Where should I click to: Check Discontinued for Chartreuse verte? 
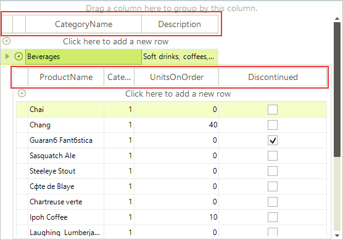click(x=273, y=202)
